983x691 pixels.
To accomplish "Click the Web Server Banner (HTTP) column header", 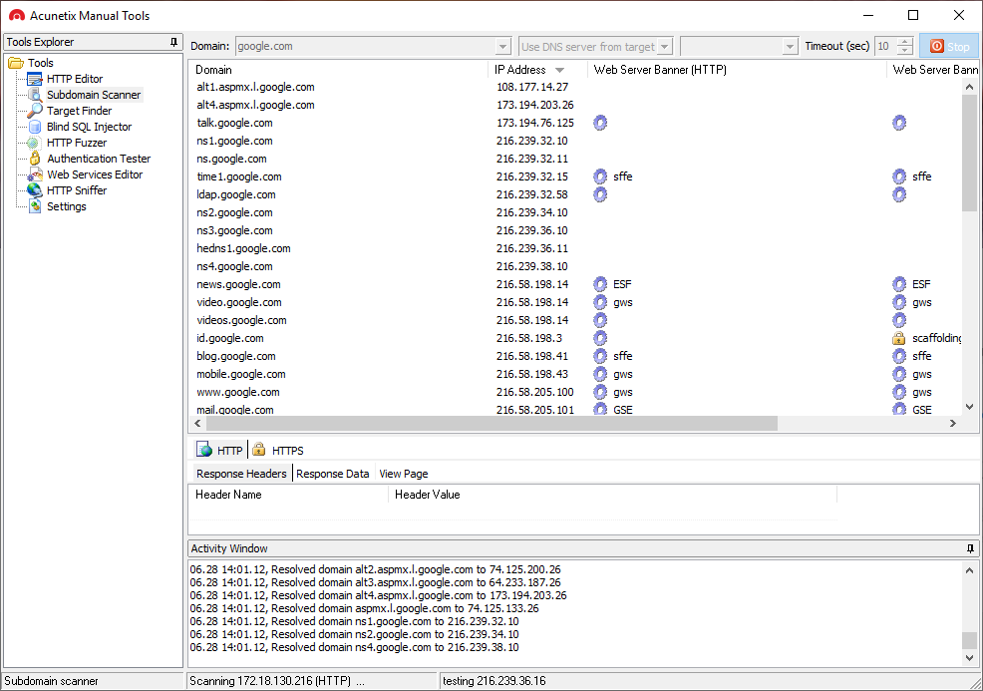I will [x=737, y=70].
